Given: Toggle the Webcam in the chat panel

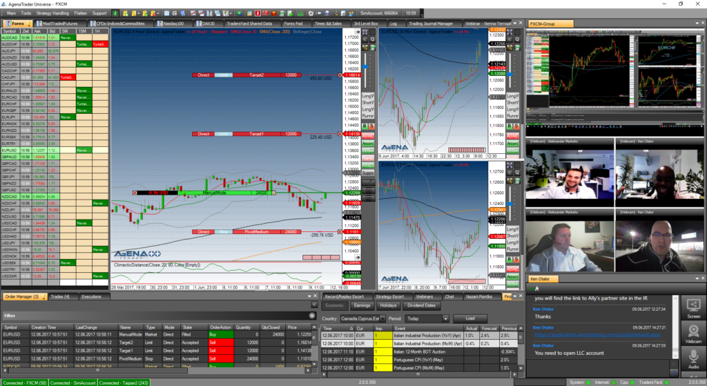Looking at the screenshot, I should click(x=693, y=334).
